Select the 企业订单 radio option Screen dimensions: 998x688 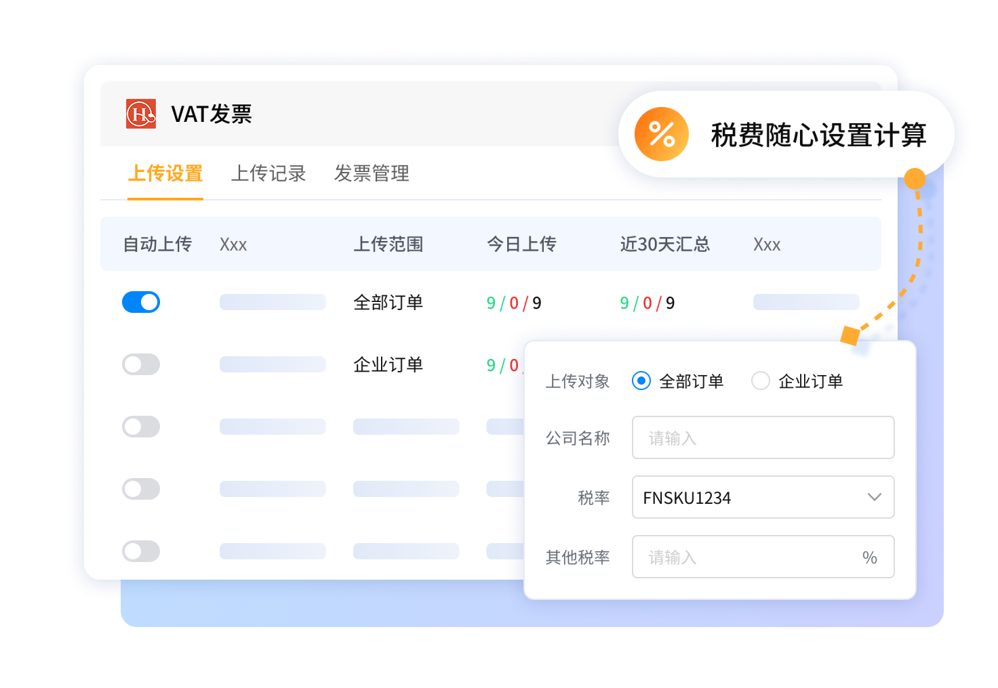pyautogui.click(x=761, y=381)
